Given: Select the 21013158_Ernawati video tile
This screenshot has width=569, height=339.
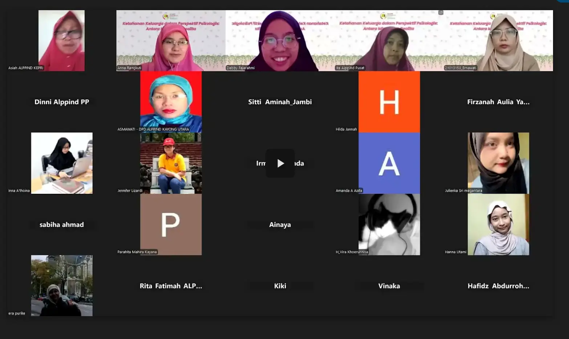Looking at the screenshot, I should (x=498, y=40).
